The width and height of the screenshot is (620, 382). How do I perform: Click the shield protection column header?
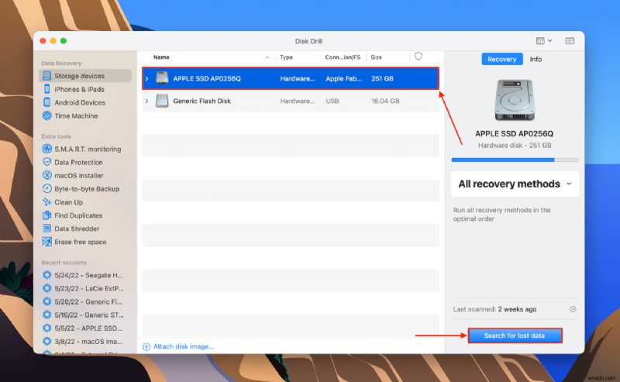coord(418,57)
